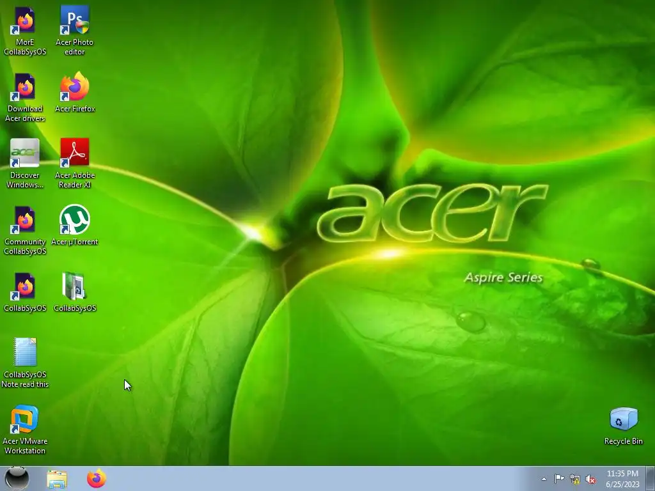
Task: Open the Start menu orb
Action: pyautogui.click(x=17, y=478)
